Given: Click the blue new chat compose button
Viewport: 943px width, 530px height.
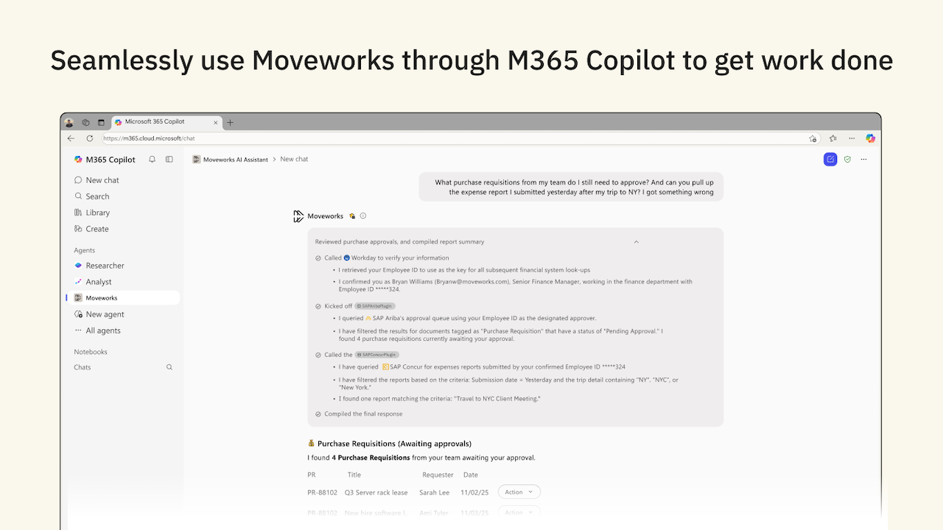Looking at the screenshot, I should click(x=830, y=159).
